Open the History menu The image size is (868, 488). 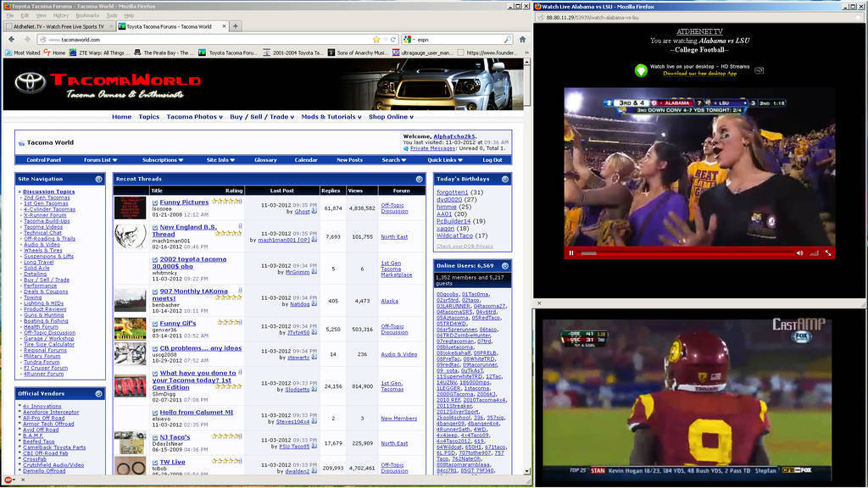(x=60, y=15)
